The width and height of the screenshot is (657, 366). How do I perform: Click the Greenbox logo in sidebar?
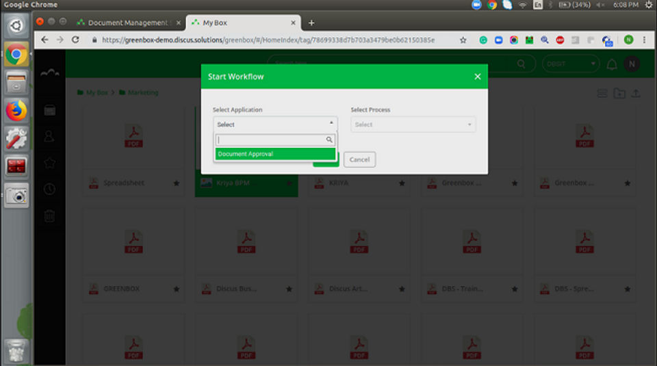click(49, 73)
